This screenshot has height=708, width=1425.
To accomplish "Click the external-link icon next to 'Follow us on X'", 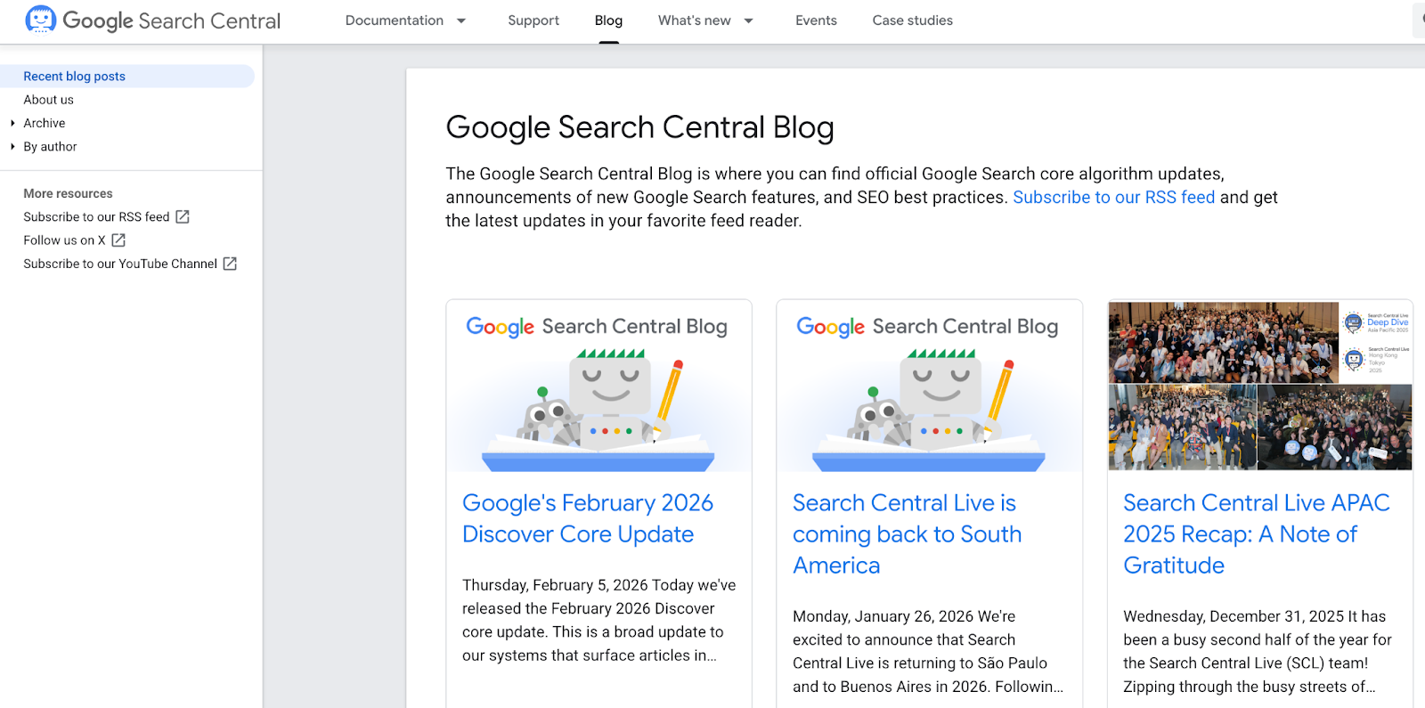I will click(x=118, y=240).
